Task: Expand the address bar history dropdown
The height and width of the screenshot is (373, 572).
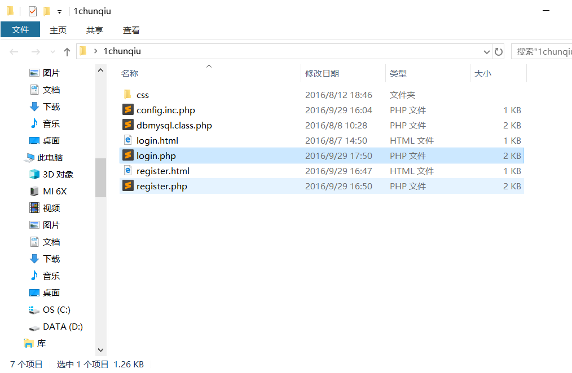Action: (486, 52)
